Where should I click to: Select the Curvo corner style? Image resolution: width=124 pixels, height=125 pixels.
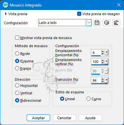click(88, 99)
